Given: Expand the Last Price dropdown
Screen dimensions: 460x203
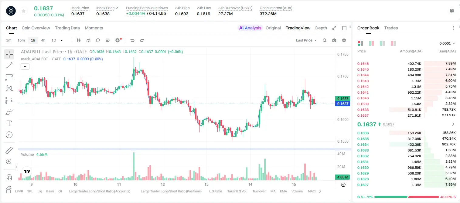Looking at the screenshot, I should click(306, 40).
